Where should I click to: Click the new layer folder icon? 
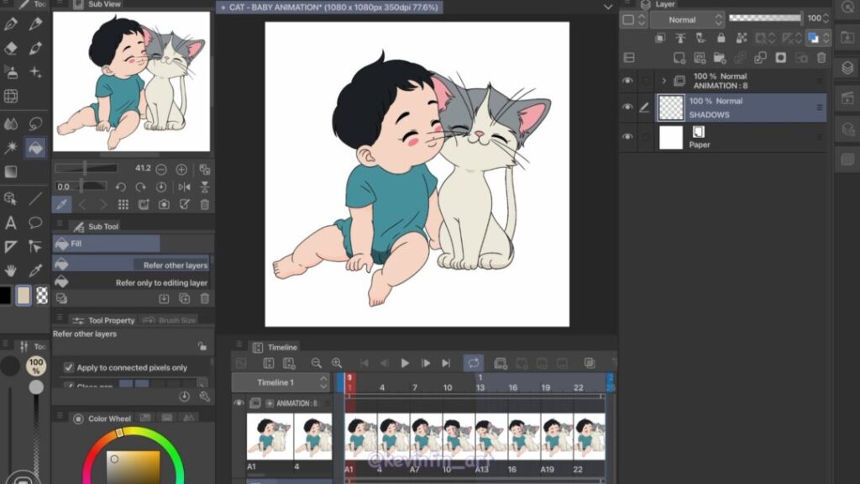(x=719, y=58)
